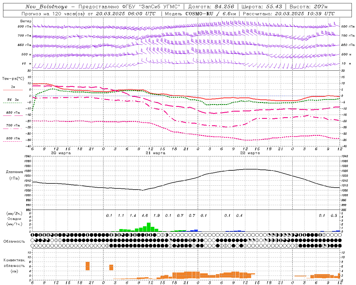Click the 22 марта date label

(250, 153)
